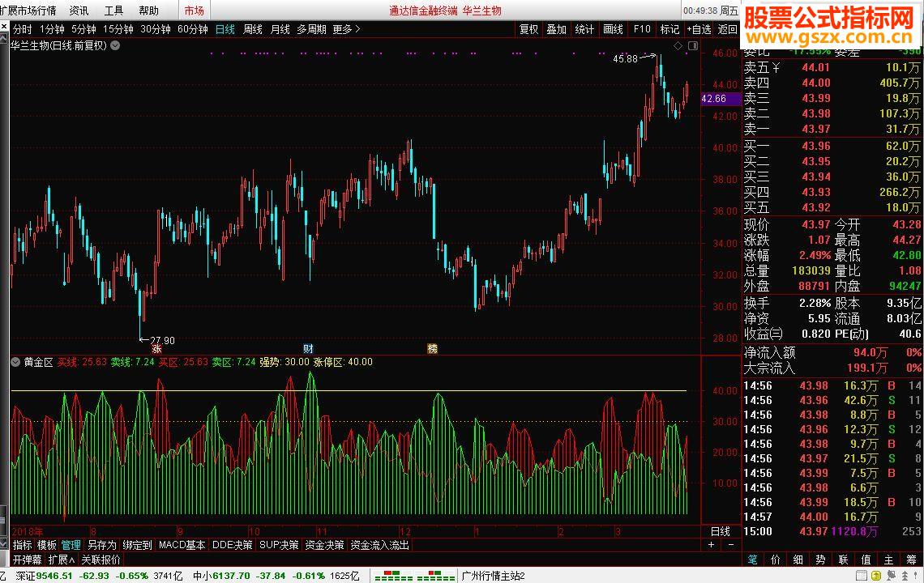Select the 资金决策 indicator template
Viewport: 924px width, 583px height.
tap(324, 545)
